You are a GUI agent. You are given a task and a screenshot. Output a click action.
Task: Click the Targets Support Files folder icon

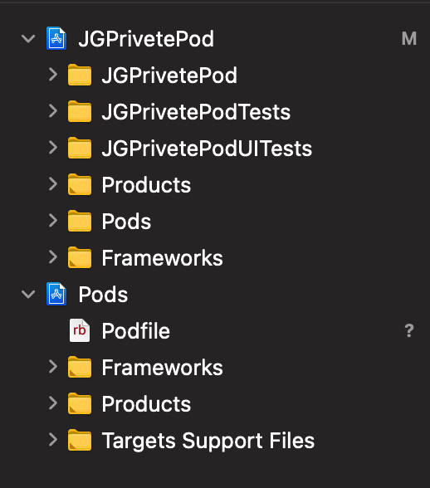(x=80, y=440)
